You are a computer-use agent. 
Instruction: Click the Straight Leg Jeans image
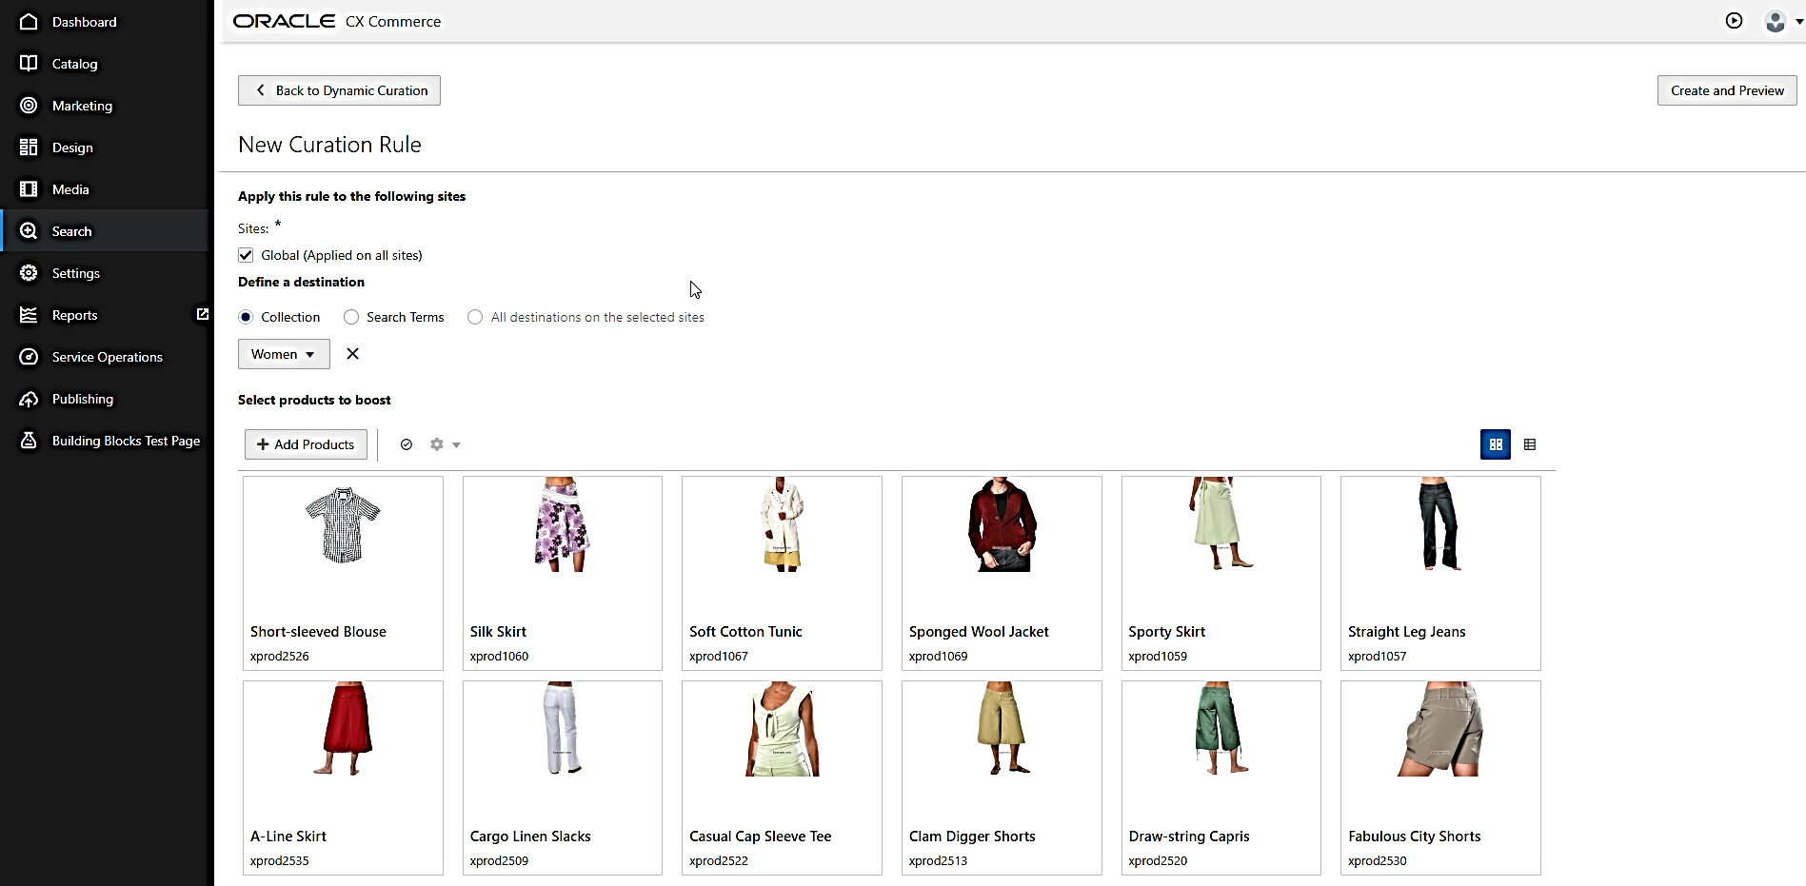(1440, 524)
